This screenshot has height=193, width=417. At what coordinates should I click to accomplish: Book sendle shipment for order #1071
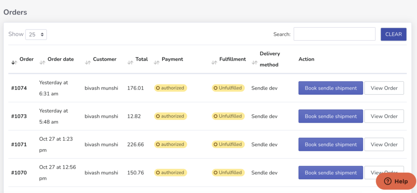[x=330, y=144]
